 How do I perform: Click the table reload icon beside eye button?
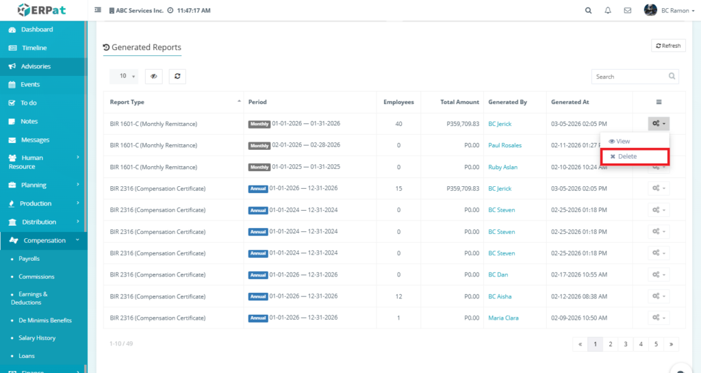[177, 77]
